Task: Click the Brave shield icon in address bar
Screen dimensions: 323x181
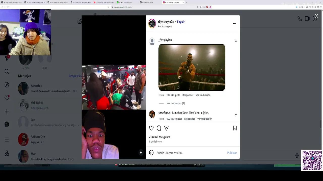Action: point(207,7)
